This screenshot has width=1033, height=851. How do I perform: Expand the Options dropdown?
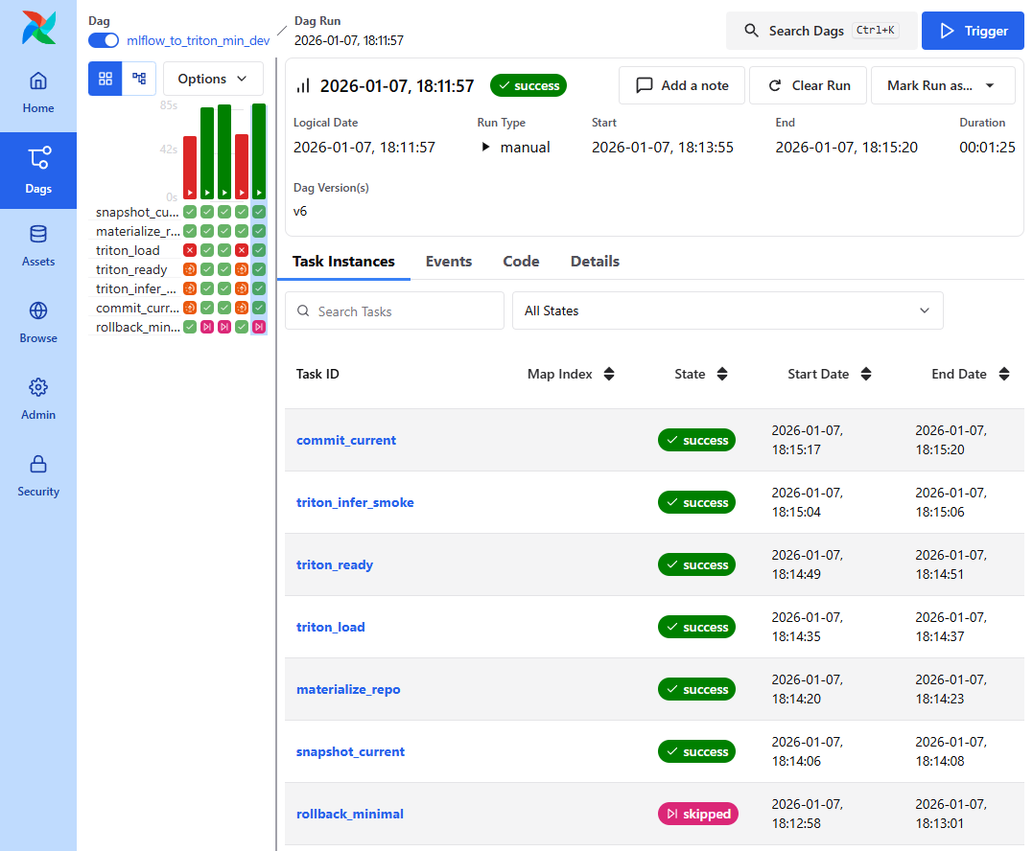[x=213, y=79]
